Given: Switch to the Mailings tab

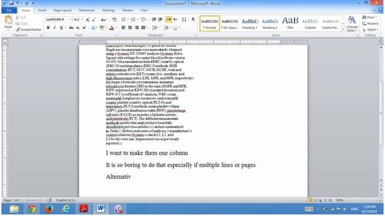Looking at the screenshot, I should (x=108, y=10).
